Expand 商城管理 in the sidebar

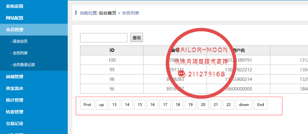14,77
